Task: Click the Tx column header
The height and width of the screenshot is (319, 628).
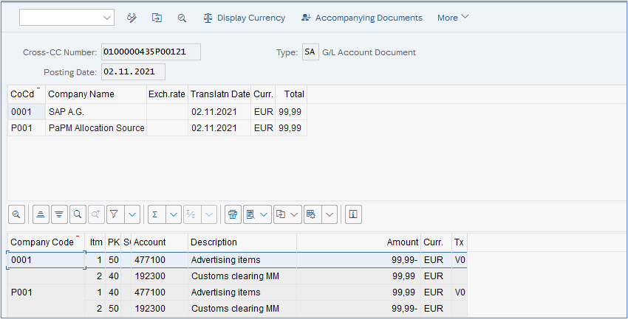Action: 460,242
